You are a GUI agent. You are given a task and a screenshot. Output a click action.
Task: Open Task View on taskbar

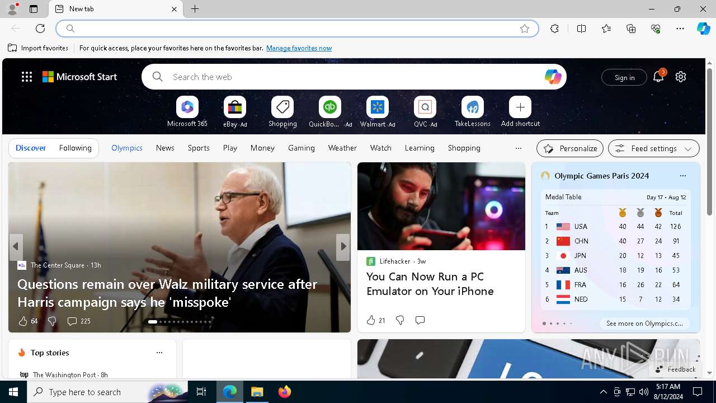click(x=201, y=392)
